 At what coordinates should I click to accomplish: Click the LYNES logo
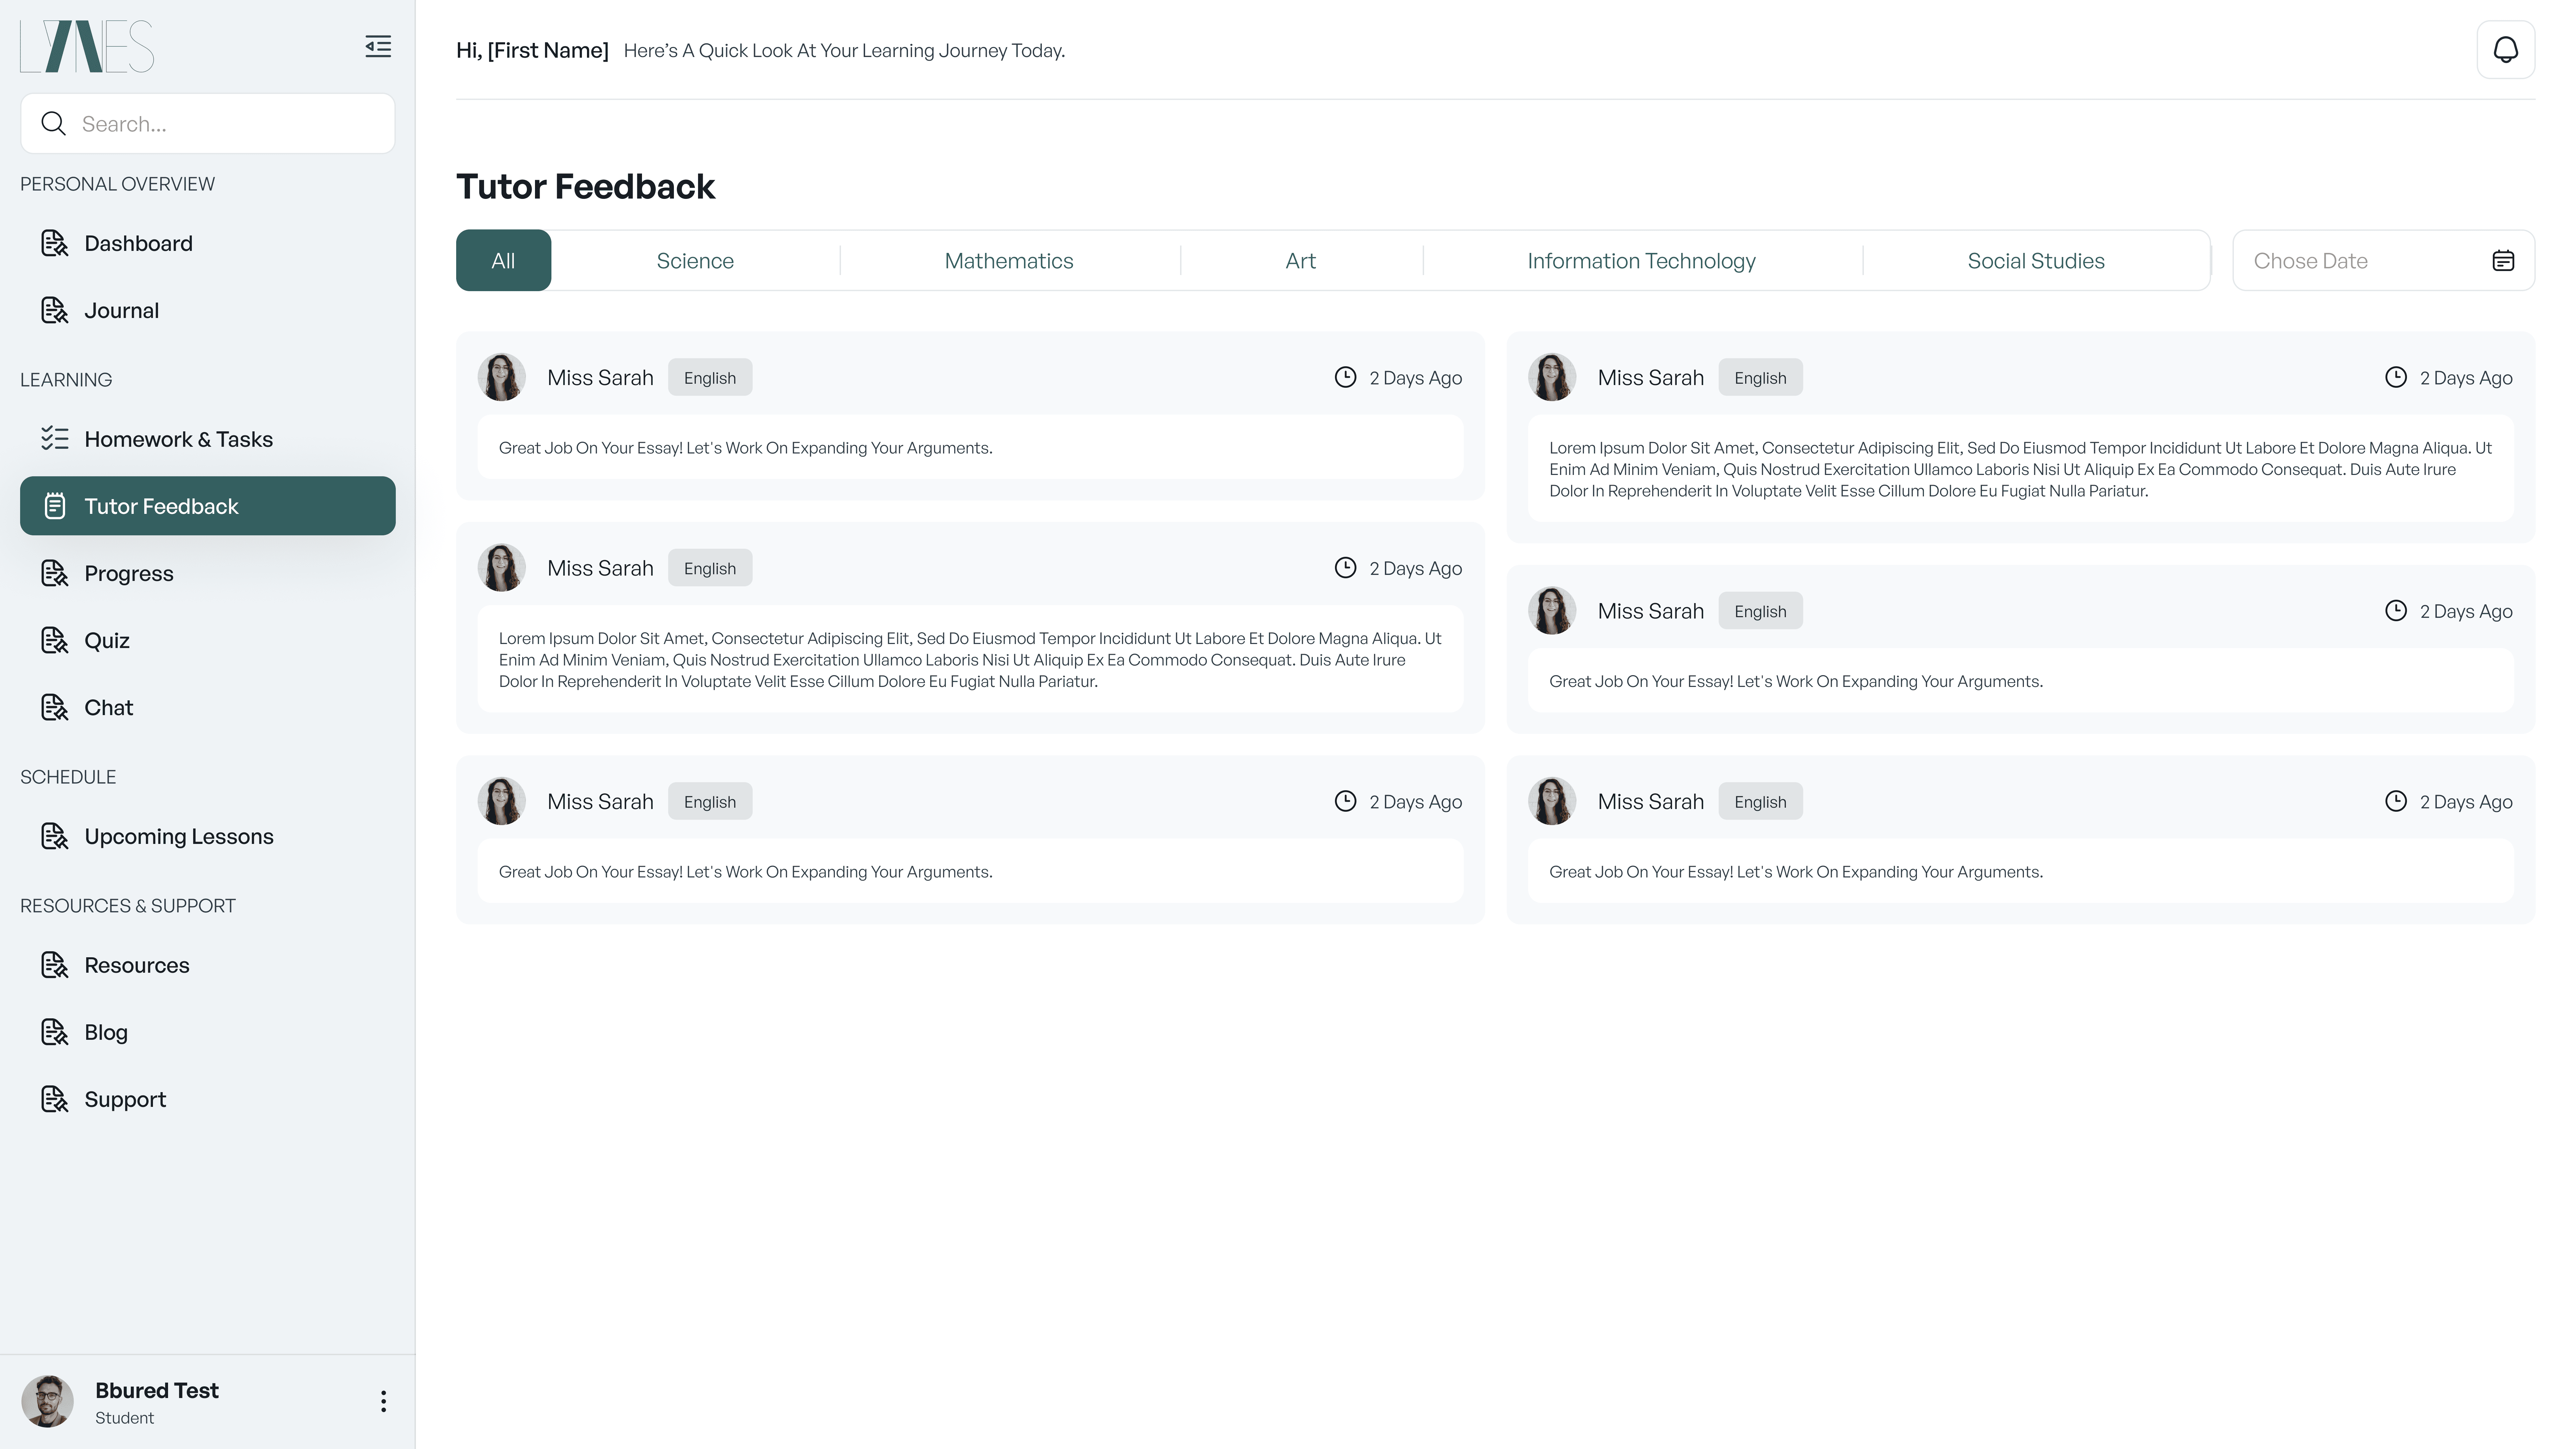click(x=87, y=46)
